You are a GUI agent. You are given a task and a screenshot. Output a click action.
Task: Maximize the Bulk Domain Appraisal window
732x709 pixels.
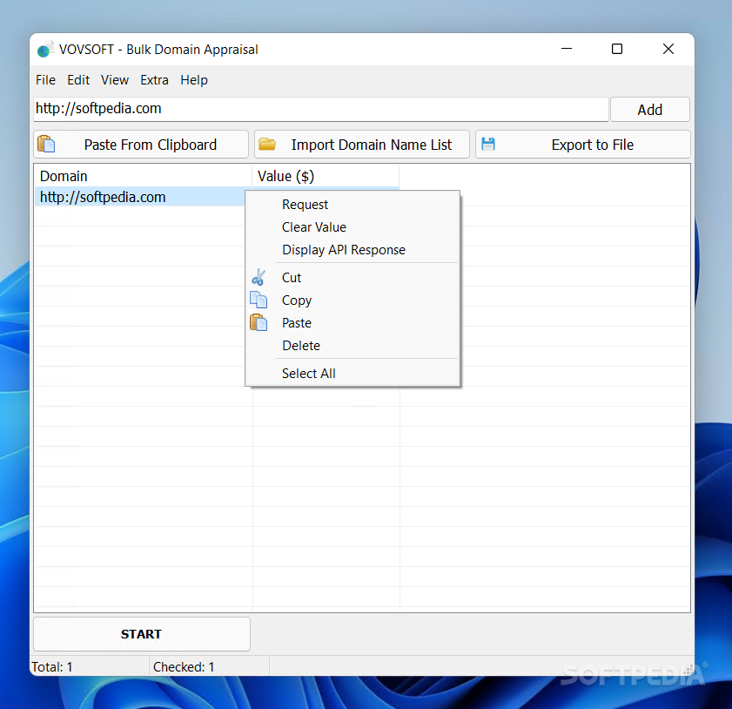tap(617, 49)
